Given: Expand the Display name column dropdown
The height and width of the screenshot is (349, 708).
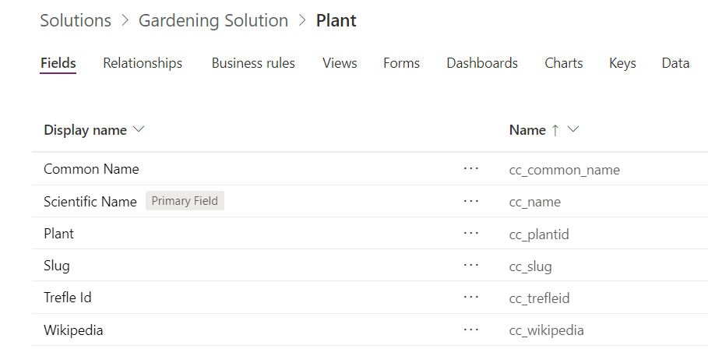Looking at the screenshot, I should pyautogui.click(x=139, y=129).
